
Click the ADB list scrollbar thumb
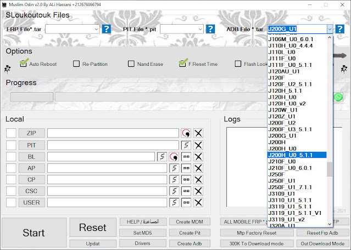pos(330,169)
